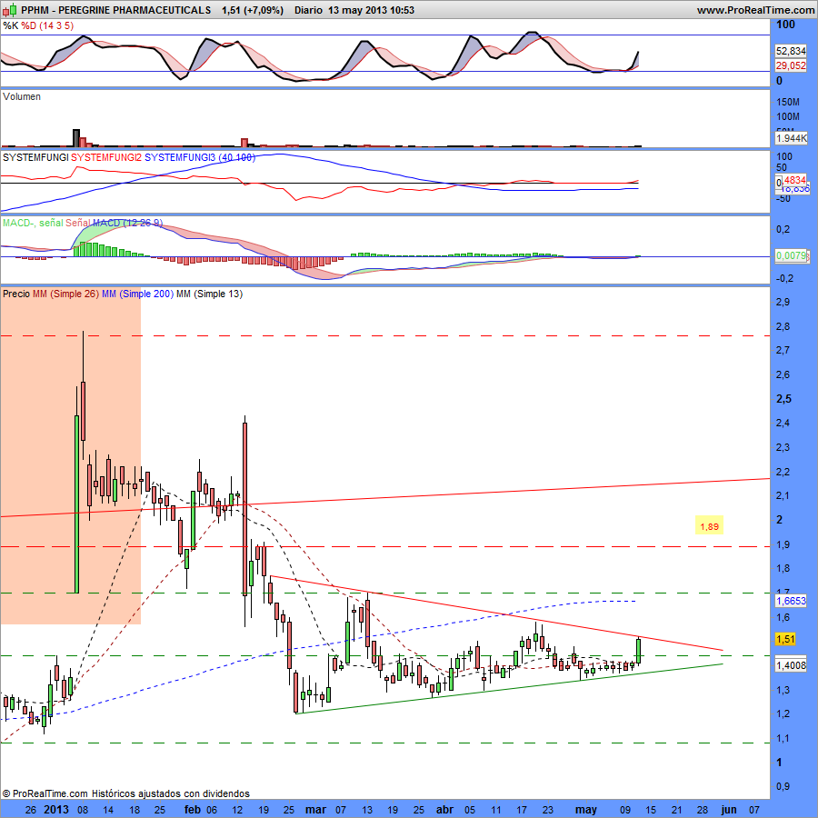Click the jun month label on time axis
818x818 pixels.
[728, 810]
